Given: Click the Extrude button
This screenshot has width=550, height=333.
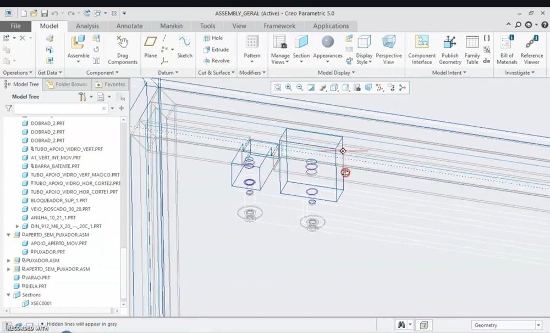Looking at the screenshot, I should point(216,50).
